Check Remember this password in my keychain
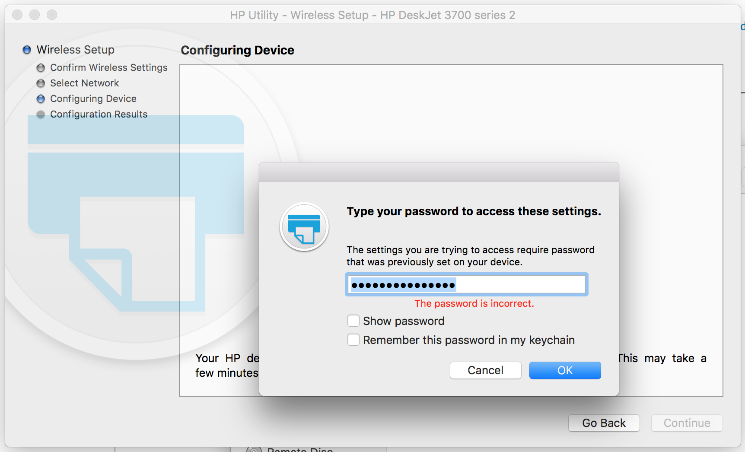This screenshot has height=452, width=745. pos(353,340)
